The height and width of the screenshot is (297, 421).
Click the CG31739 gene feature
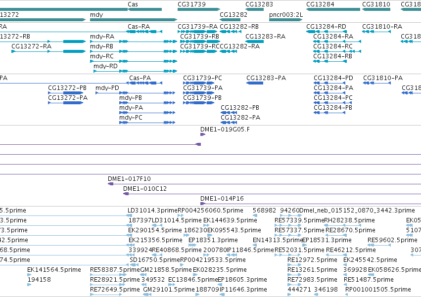[199, 9]
